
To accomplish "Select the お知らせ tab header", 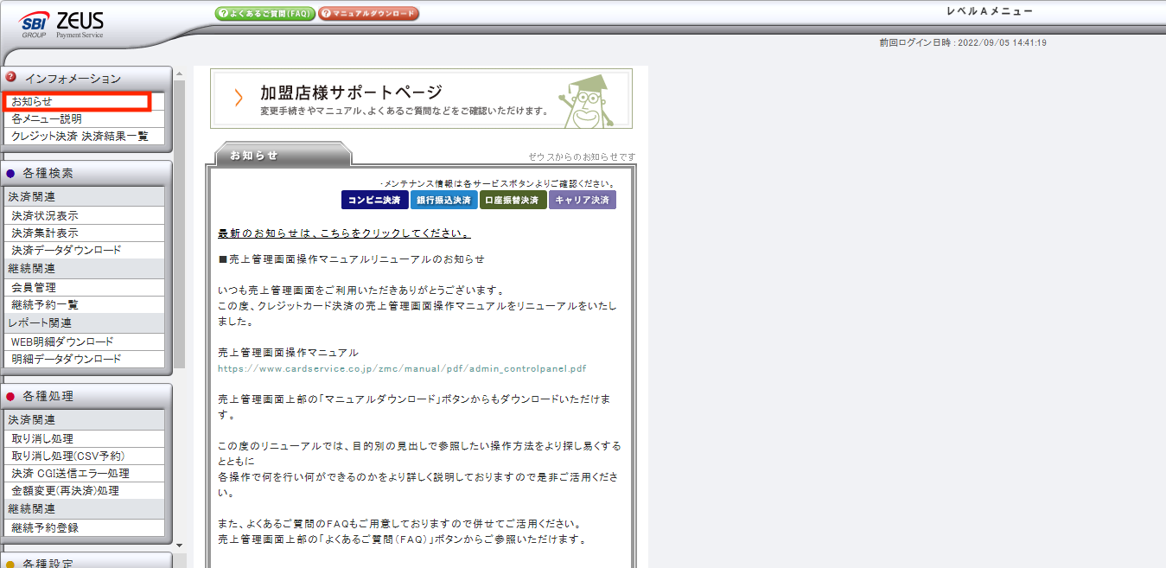I will pos(283,156).
